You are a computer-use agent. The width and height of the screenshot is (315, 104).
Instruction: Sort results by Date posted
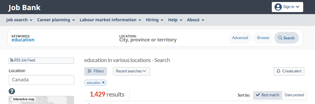tap(294, 95)
